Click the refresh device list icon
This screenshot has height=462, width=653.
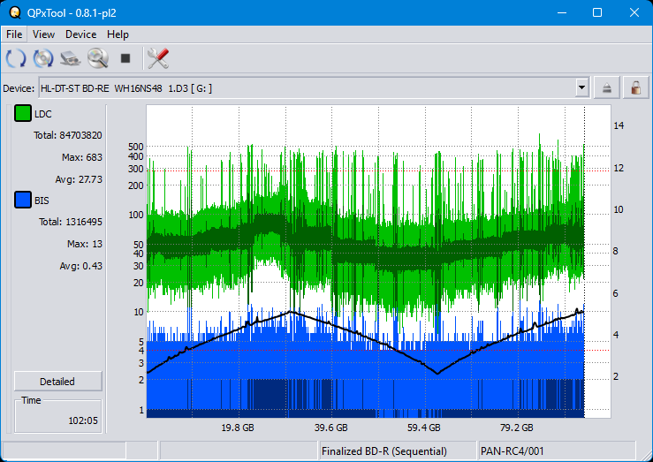coord(16,58)
